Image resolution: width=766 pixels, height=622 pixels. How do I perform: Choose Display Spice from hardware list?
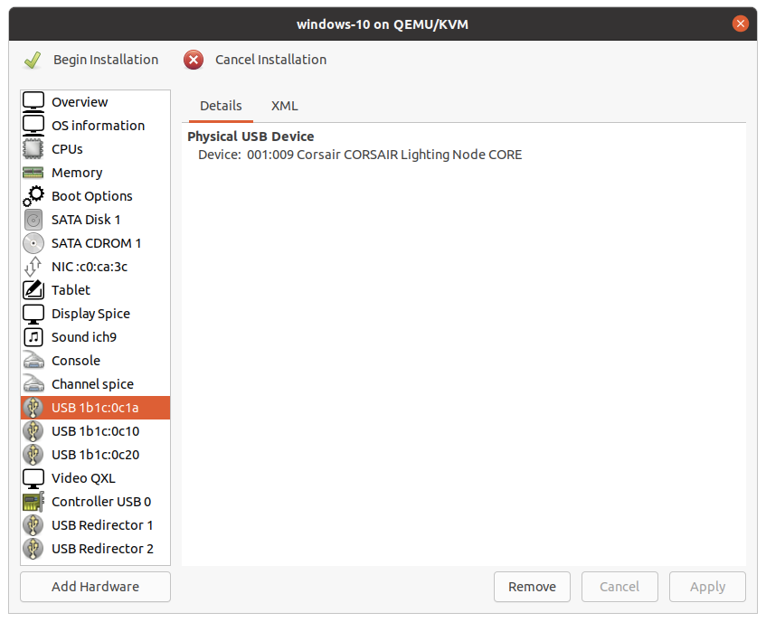pos(90,314)
